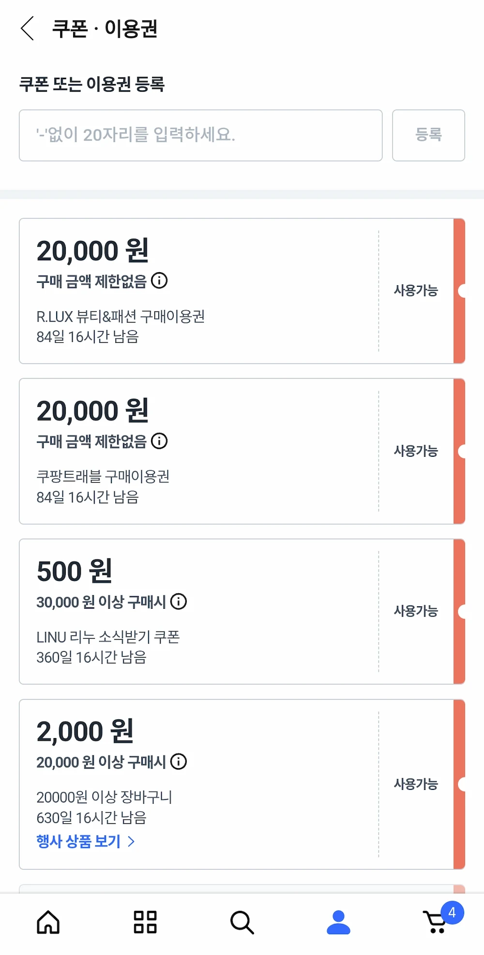The width and height of the screenshot is (484, 955).
Task: Select the Search icon
Action: pyautogui.click(x=242, y=922)
